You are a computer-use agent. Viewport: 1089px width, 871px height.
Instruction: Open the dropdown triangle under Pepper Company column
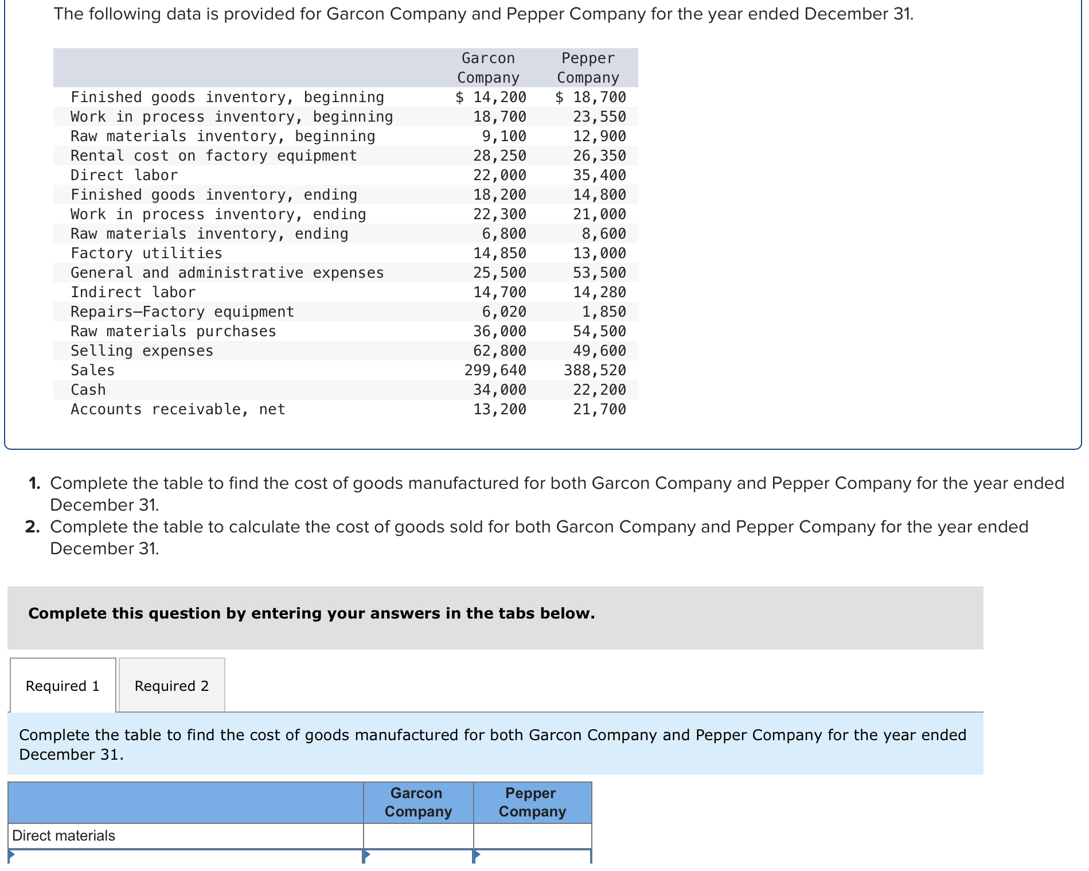477,855
